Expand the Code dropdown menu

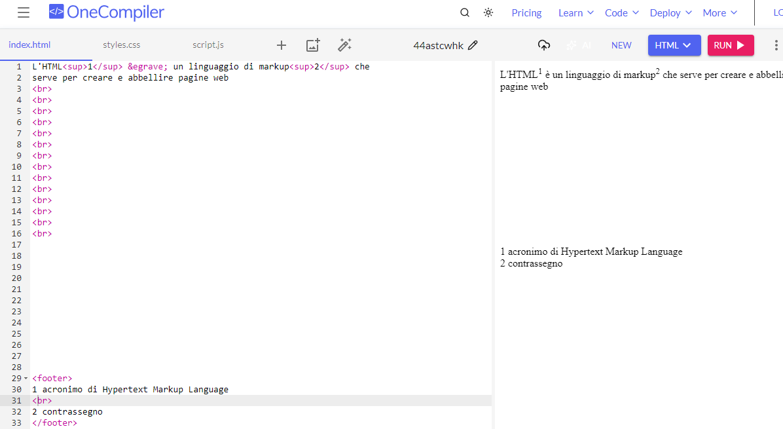(622, 12)
